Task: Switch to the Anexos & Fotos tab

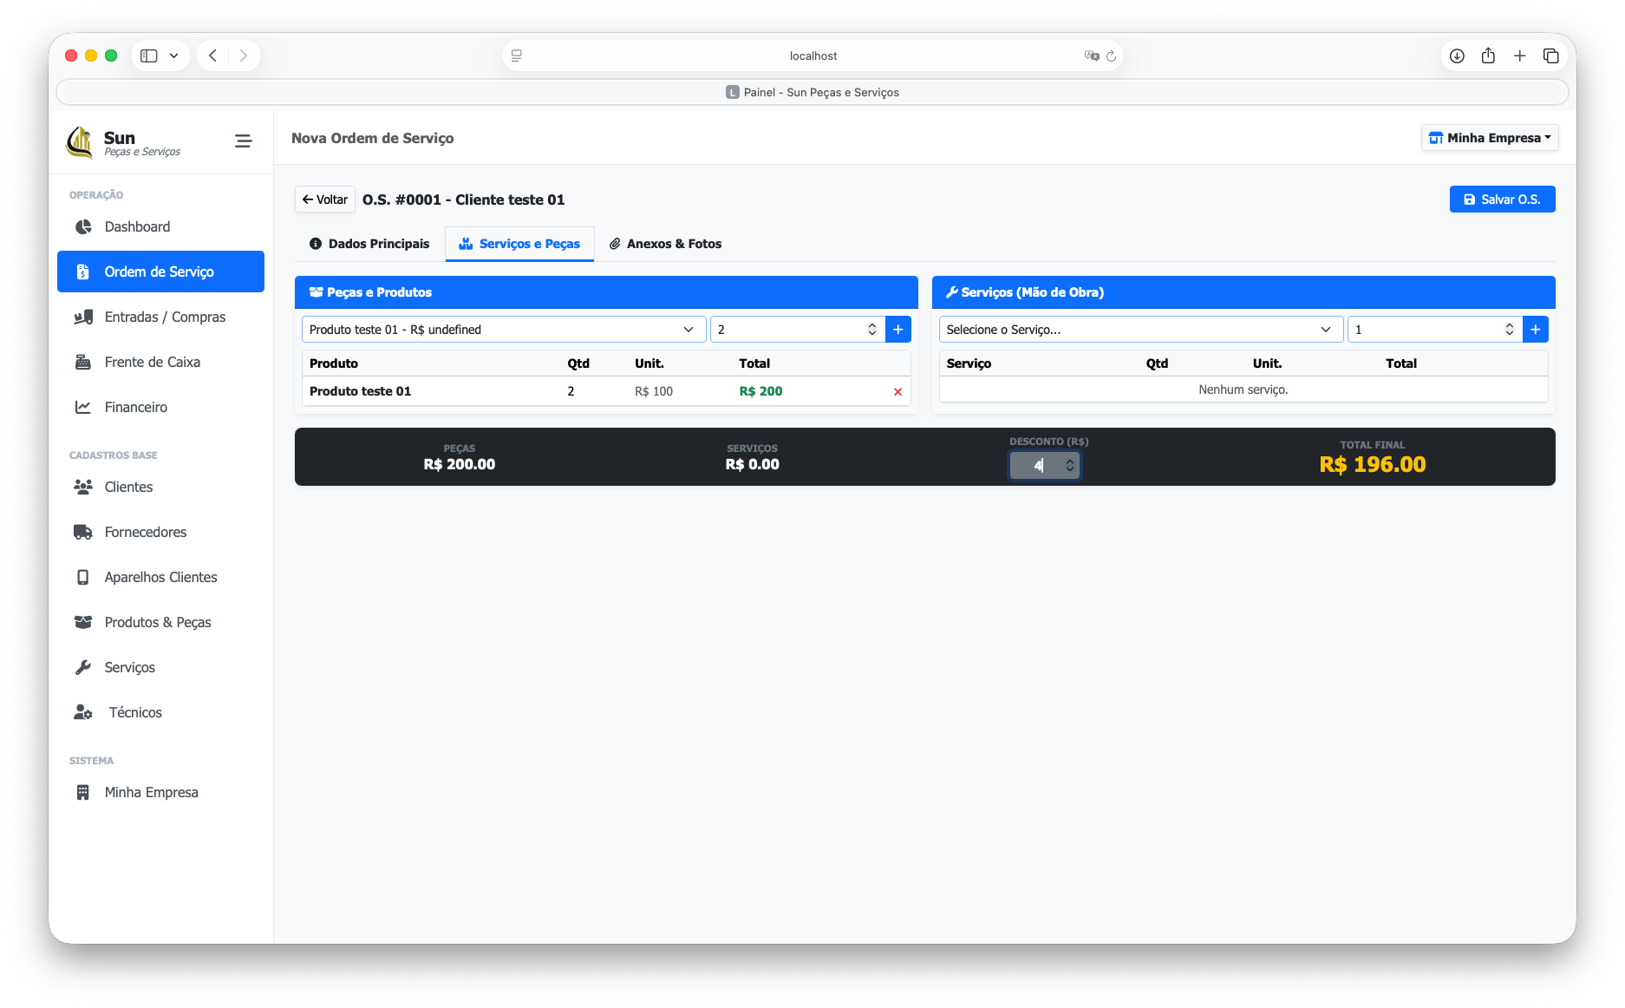Action: pyautogui.click(x=665, y=244)
